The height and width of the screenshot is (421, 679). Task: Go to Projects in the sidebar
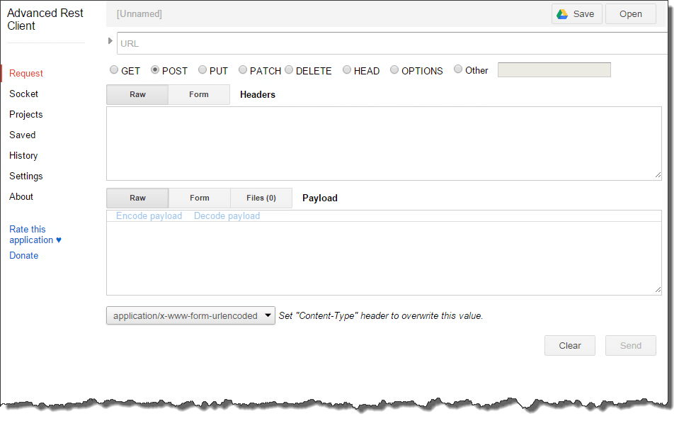26,114
